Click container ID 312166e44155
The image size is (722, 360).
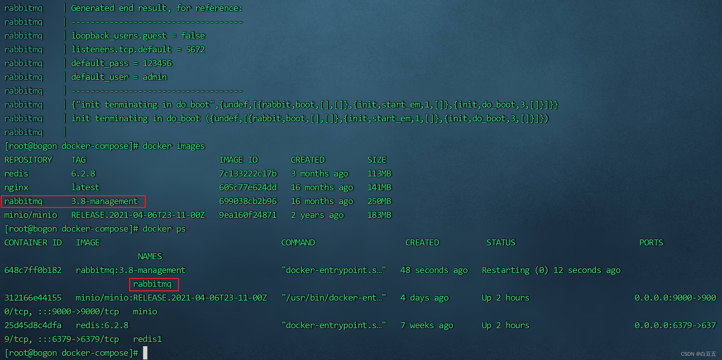pyautogui.click(x=33, y=298)
